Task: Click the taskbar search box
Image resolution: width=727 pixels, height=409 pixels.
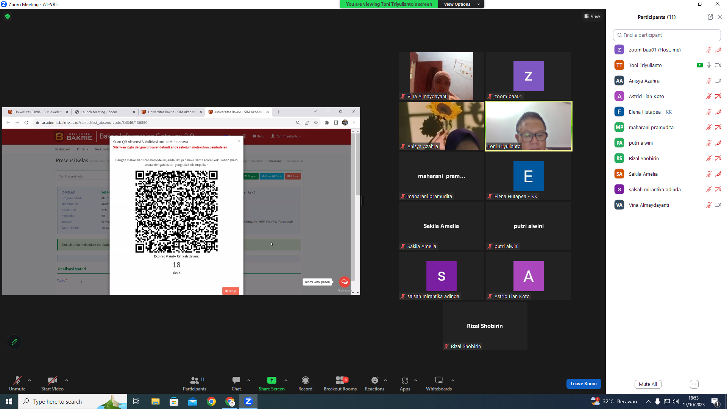Action: click(73, 401)
